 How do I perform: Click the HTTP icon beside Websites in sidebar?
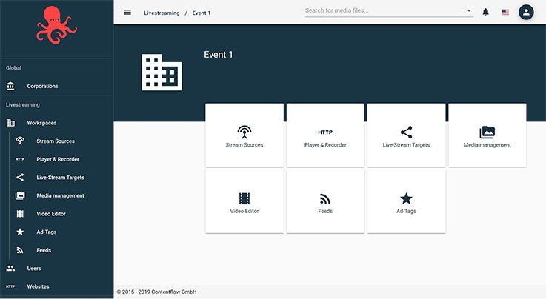click(x=10, y=286)
